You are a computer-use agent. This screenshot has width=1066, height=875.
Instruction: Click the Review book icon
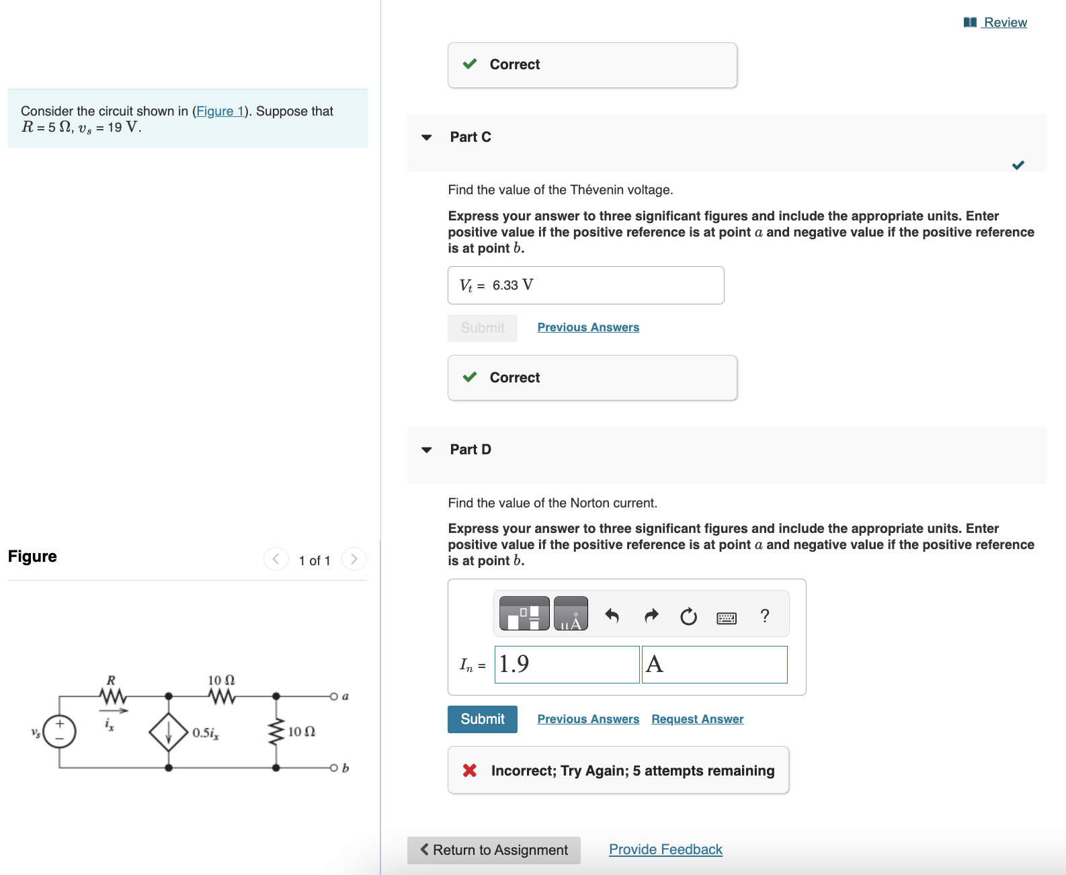pos(970,22)
